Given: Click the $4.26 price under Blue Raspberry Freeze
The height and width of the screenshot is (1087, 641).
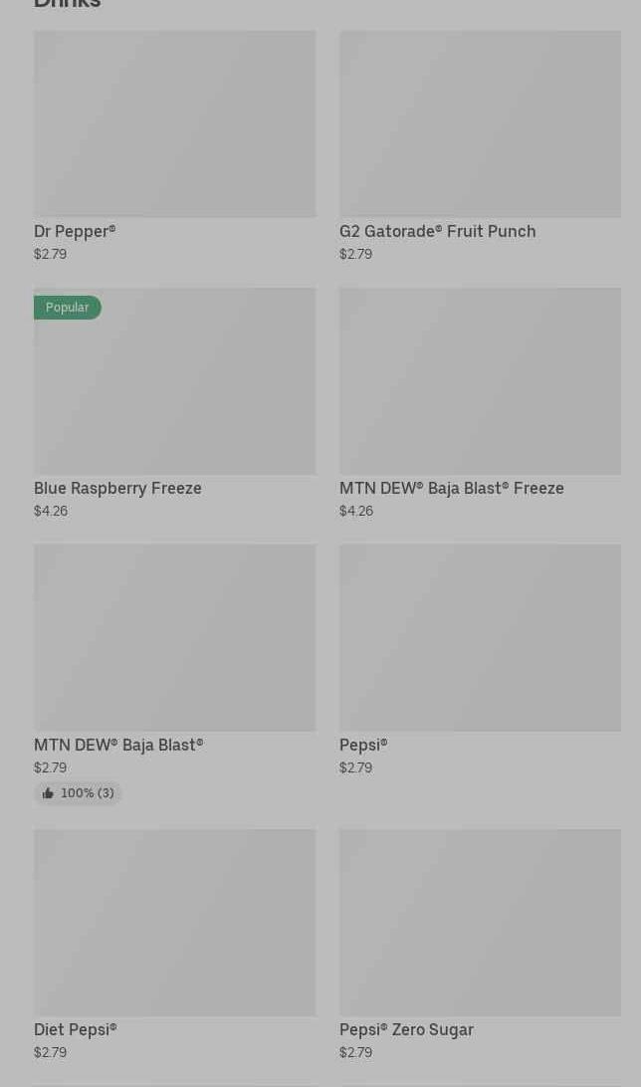Looking at the screenshot, I should 51,511.
